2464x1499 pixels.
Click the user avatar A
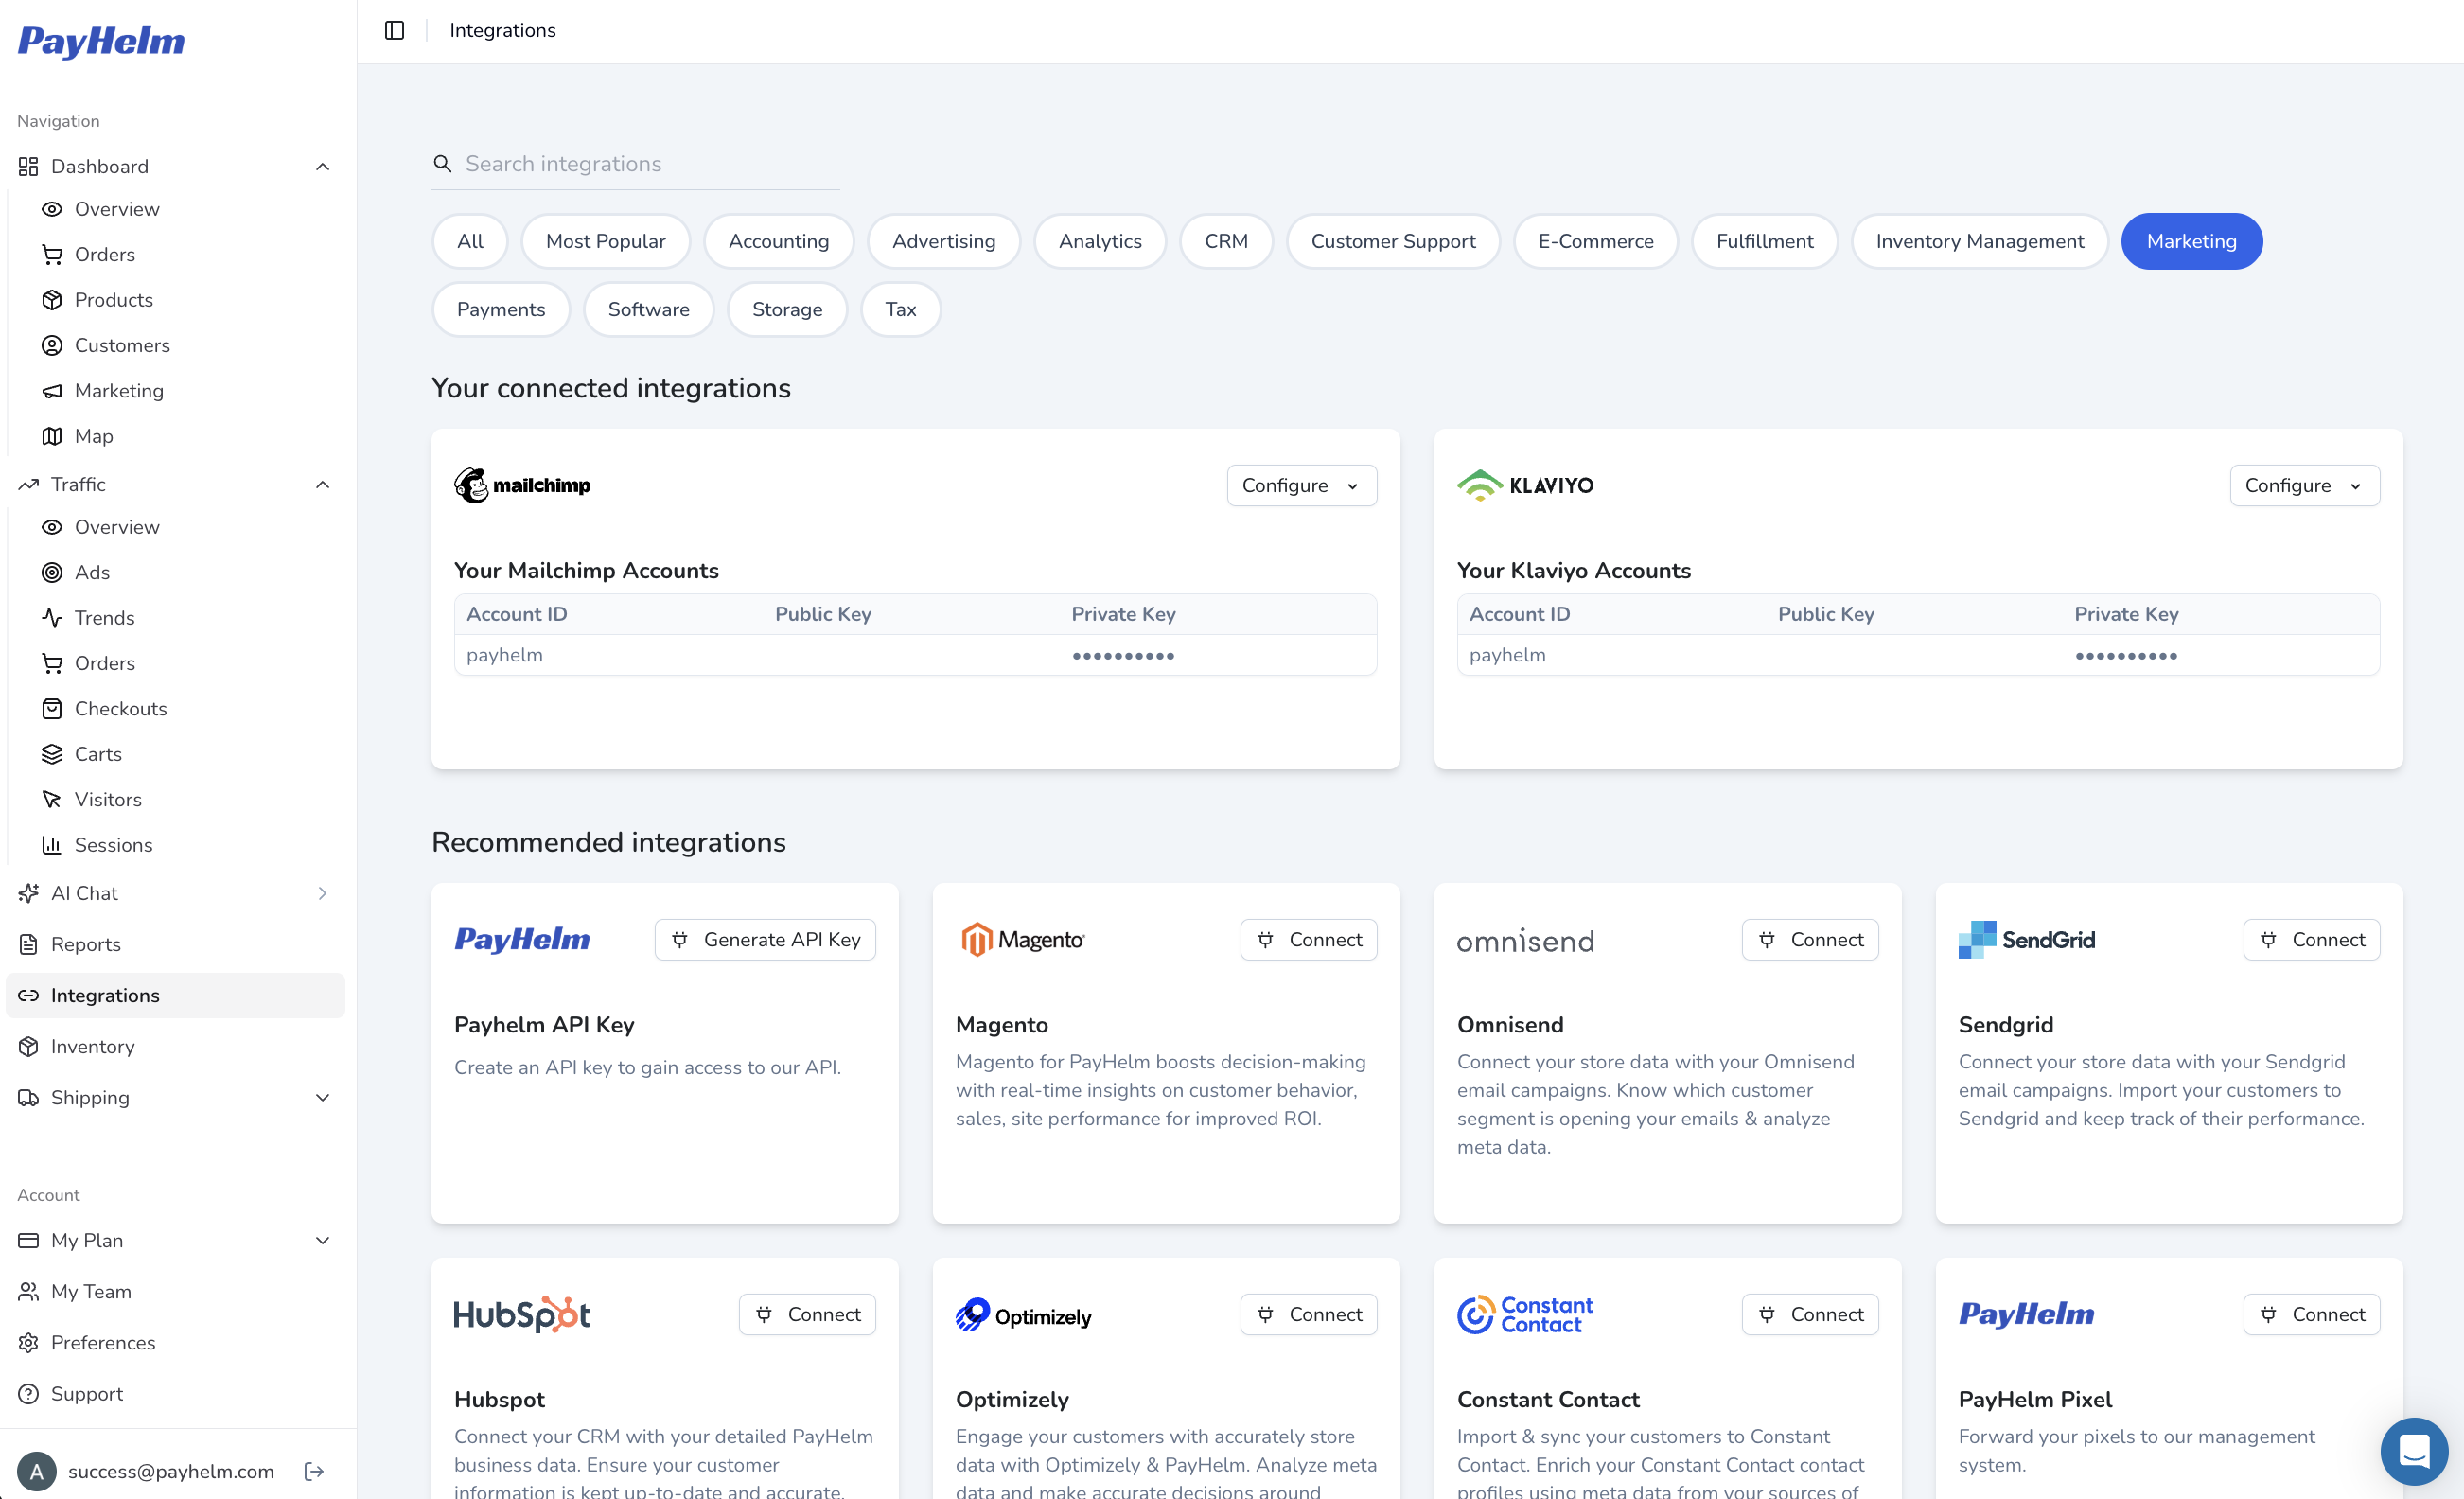coord(37,1471)
